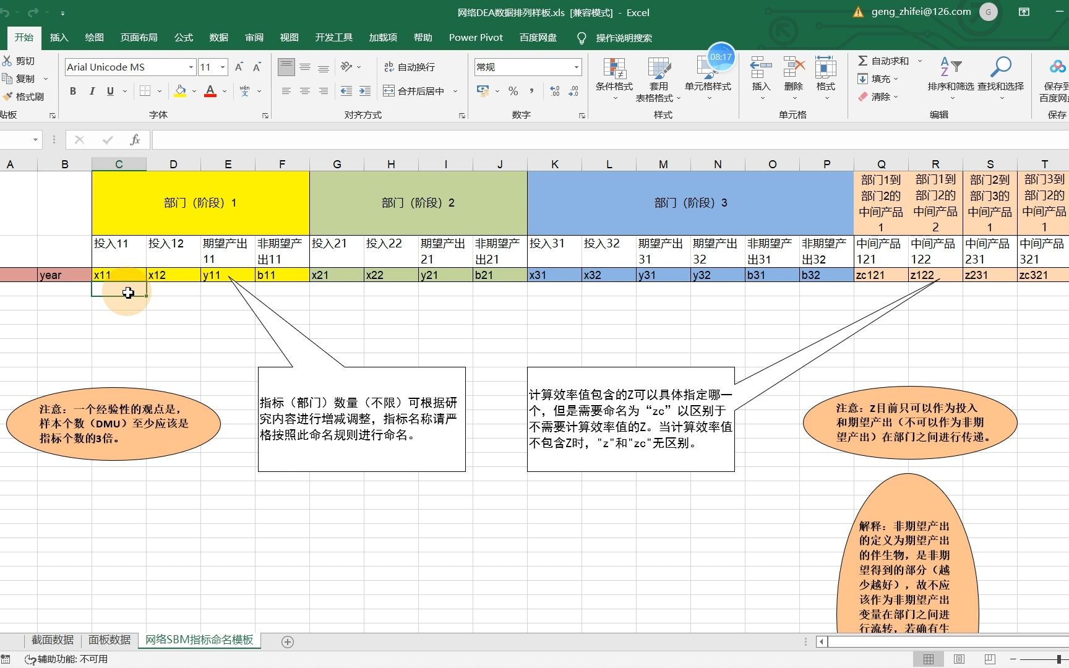Open the Data (数据) tab
Viewport: 1069px width, 668px height.
pyautogui.click(x=218, y=38)
